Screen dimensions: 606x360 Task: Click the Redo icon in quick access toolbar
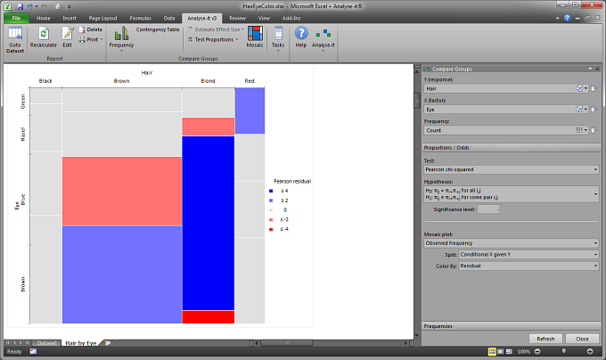click(x=45, y=6)
